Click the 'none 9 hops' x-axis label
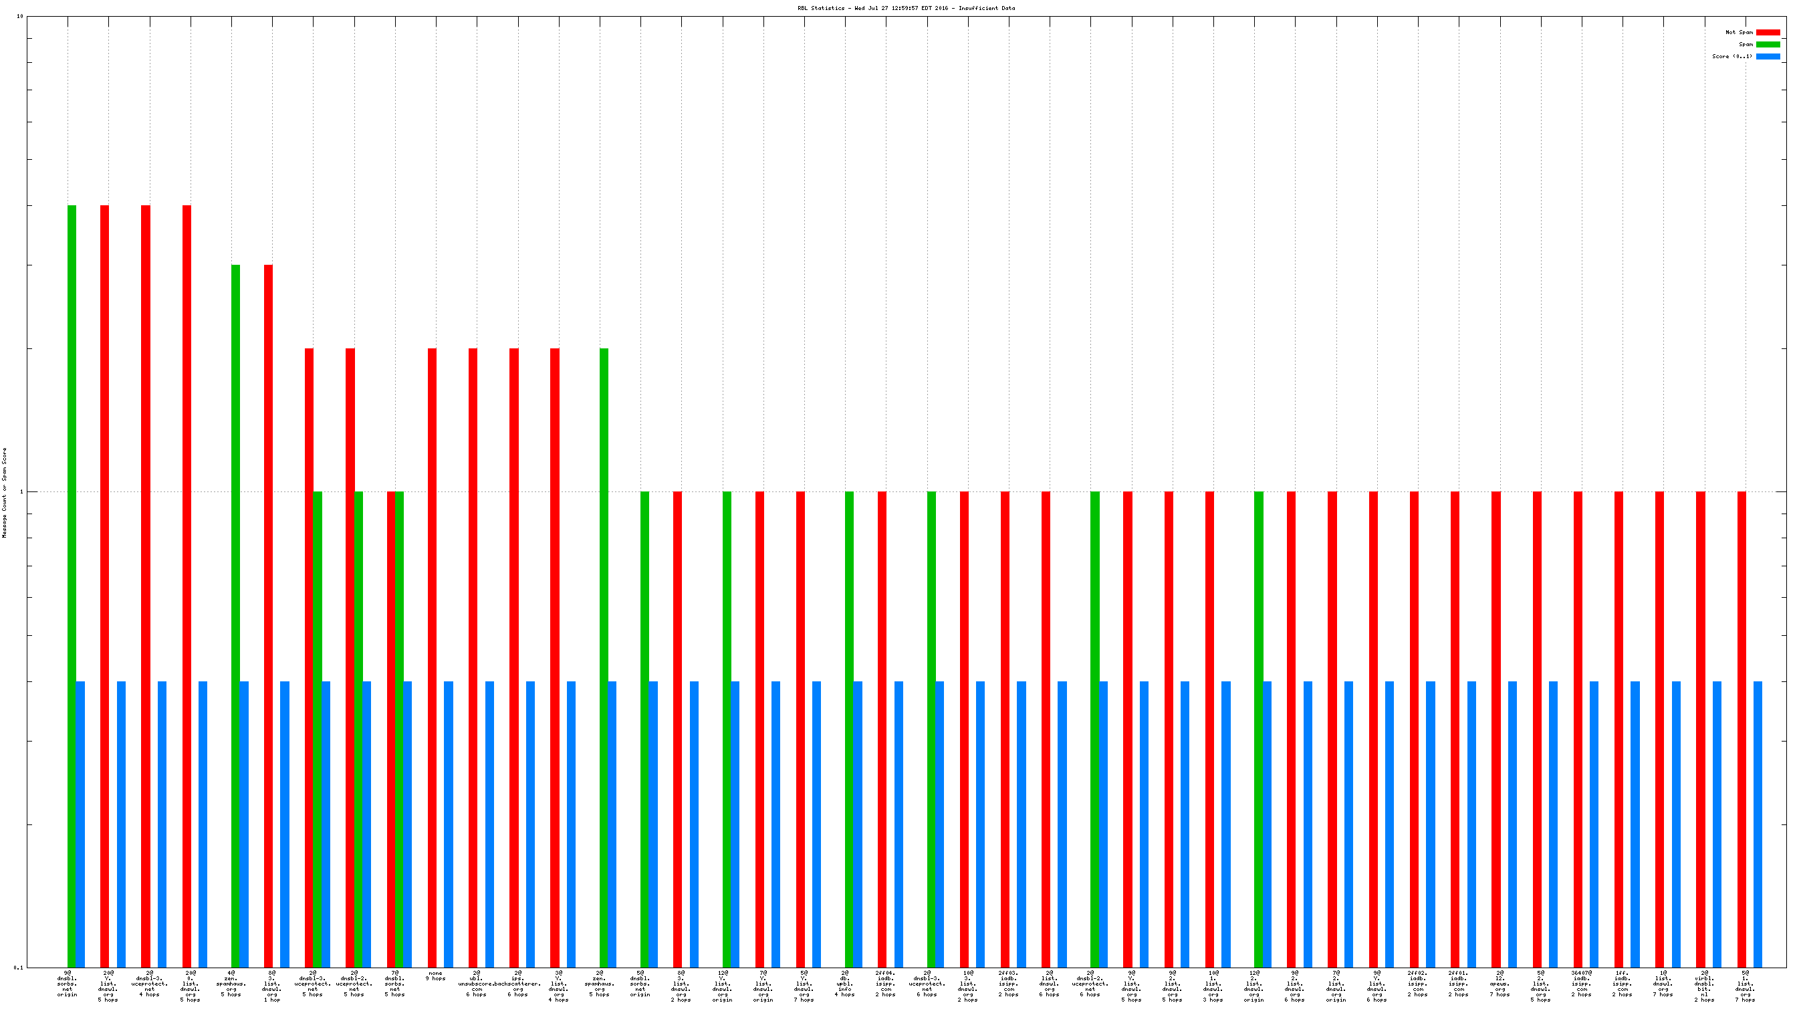 click(435, 976)
